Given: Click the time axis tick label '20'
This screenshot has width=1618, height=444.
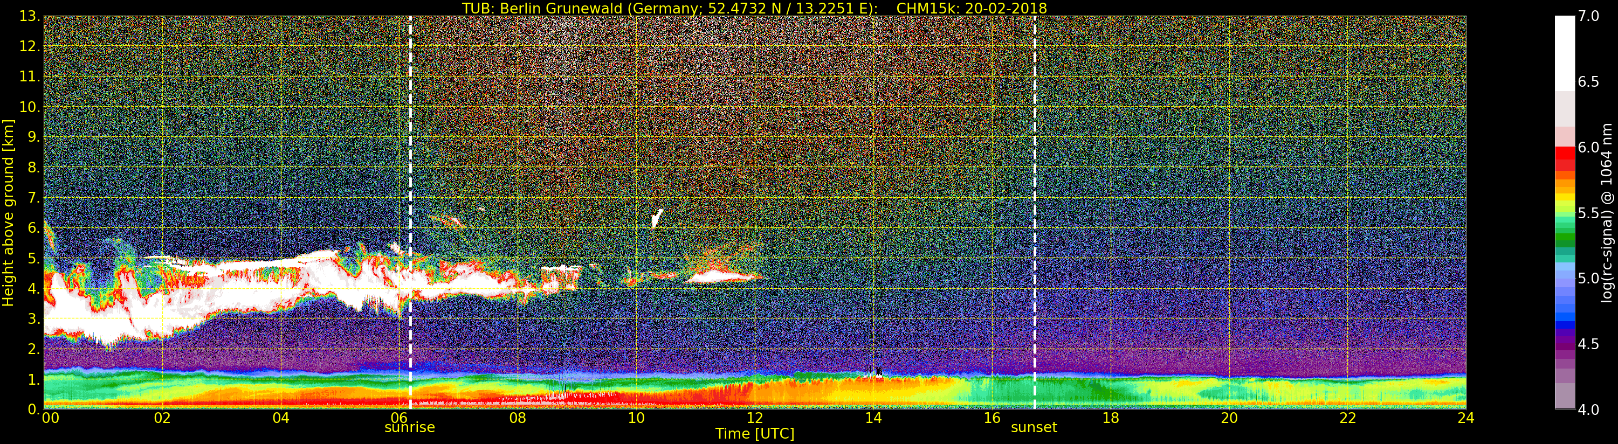Looking at the screenshot, I should point(1229,418).
